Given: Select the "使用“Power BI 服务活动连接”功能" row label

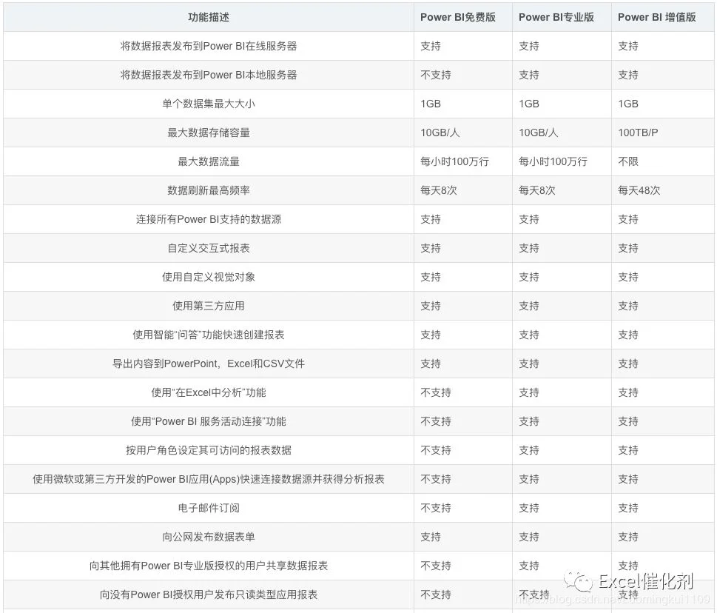Looking at the screenshot, I should pyautogui.click(x=209, y=421).
